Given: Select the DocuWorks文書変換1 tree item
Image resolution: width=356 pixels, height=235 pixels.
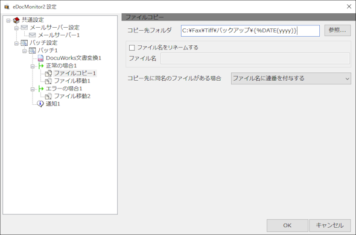Looking at the screenshot, I should coord(74,58).
